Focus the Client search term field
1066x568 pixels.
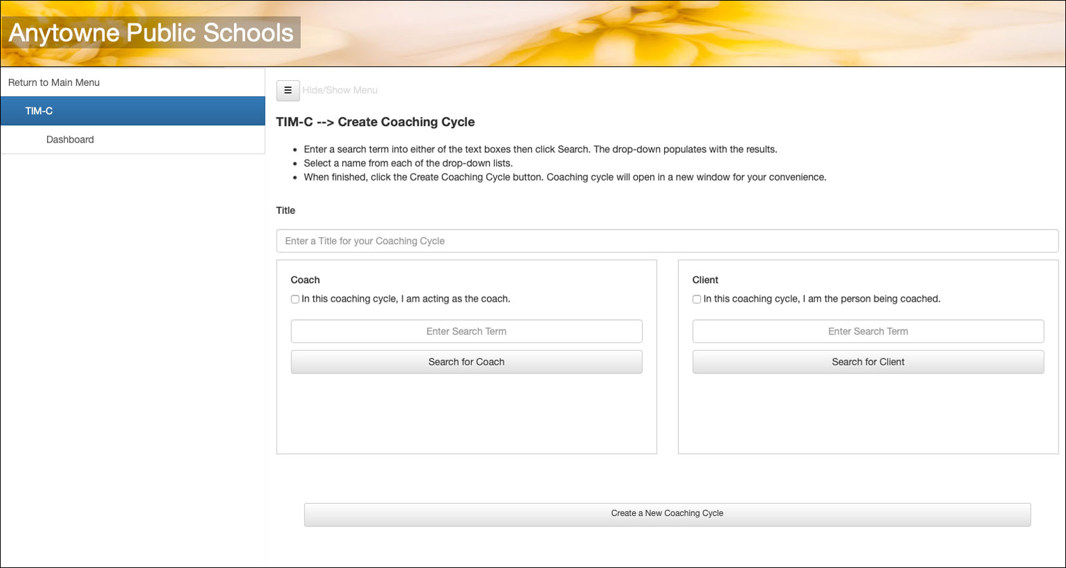click(x=868, y=331)
